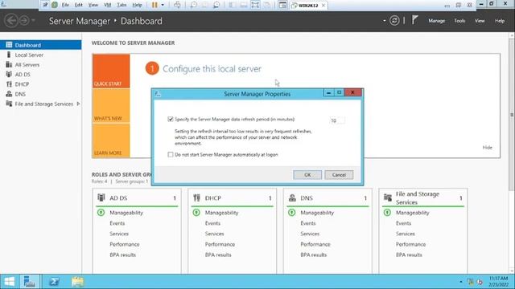The width and height of the screenshot is (515, 289).
Task: Expand File and Storage Services sidebar arrow
Action: coord(78,104)
